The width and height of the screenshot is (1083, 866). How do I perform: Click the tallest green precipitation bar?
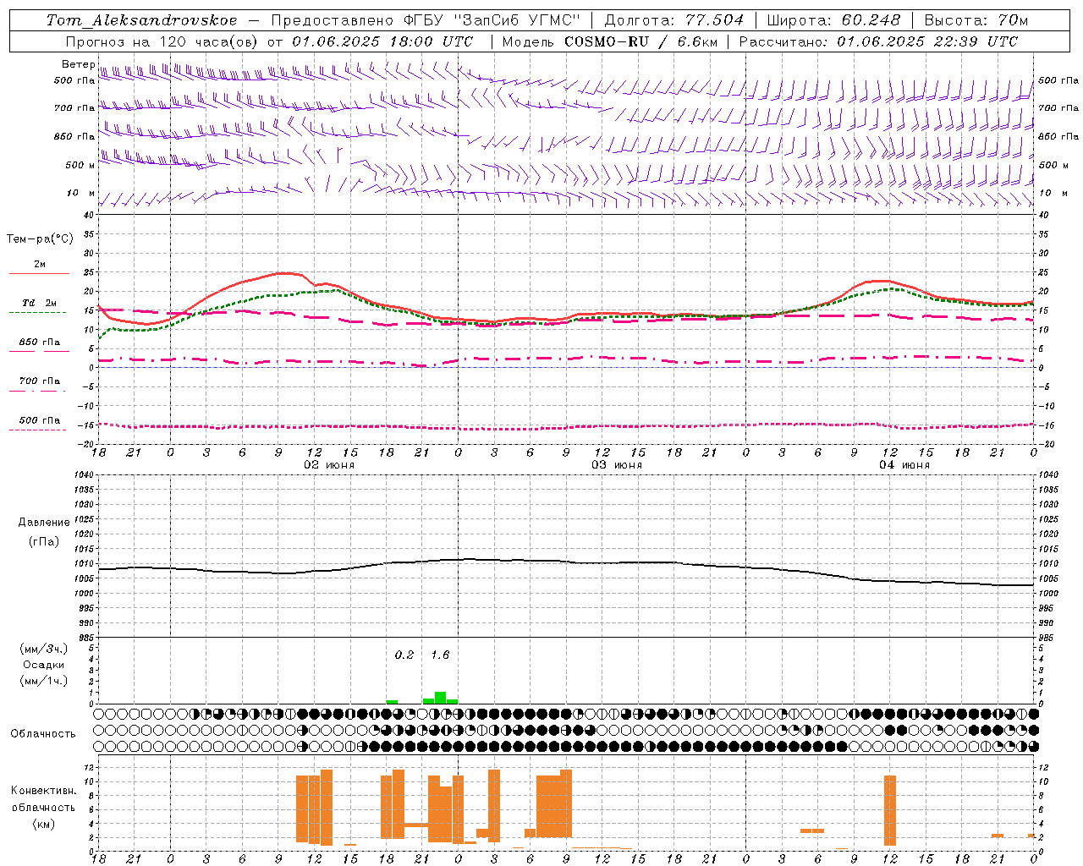pyautogui.click(x=440, y=698)
